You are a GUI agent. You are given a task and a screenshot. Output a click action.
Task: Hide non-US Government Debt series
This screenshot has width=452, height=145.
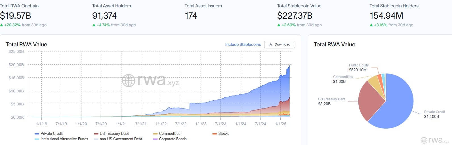point(121,139)
